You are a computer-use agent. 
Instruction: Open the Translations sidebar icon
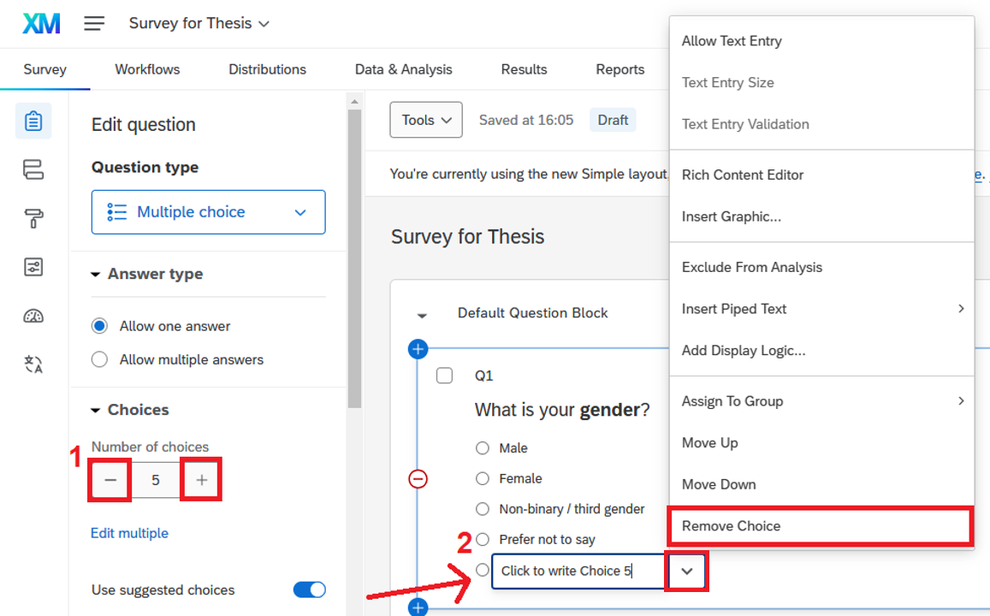pyautogui.click(x=33, y=365)
